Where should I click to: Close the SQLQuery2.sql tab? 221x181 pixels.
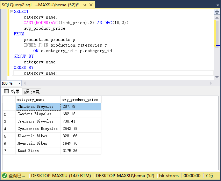click(91, 5)
